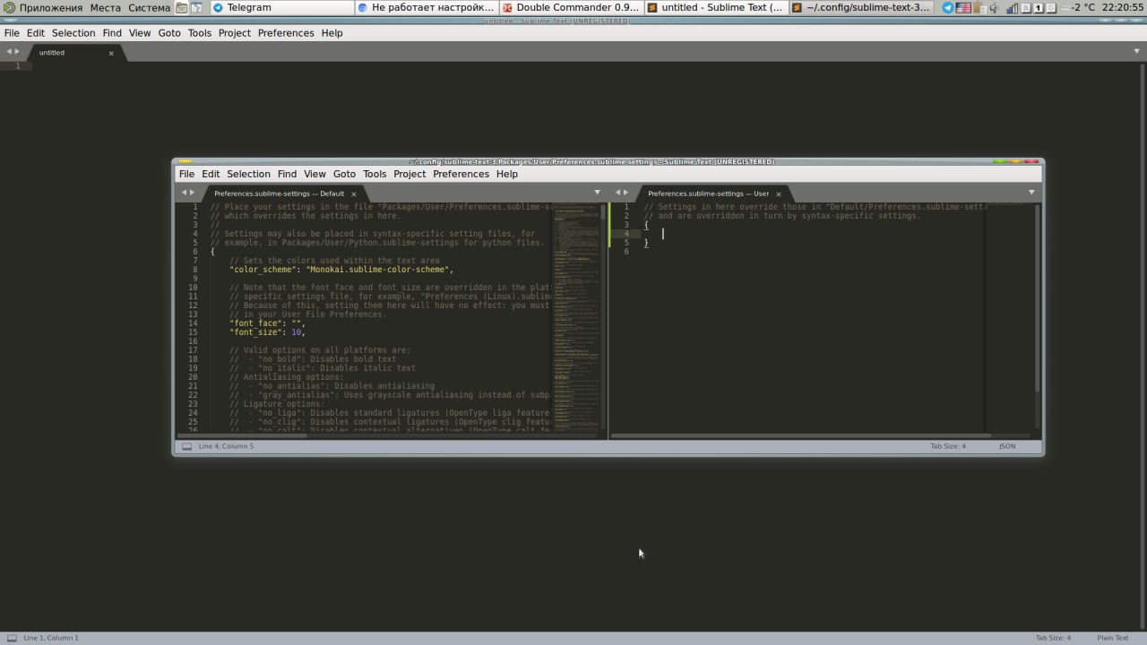The height and width of the screenshot is (645, 1147).
Task: Open Project menu in Preferences settings window
Action: coord(410,174)
